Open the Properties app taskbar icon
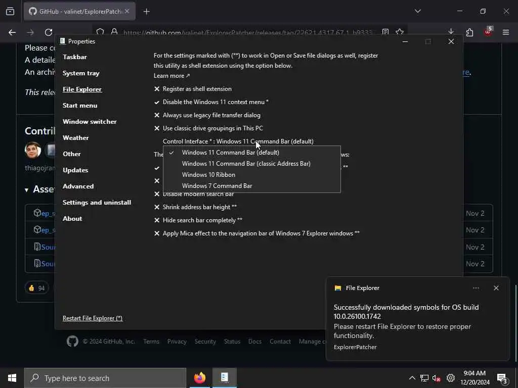Image resolution: width=518 pixels, height=388 pixels. tap(224, 378)
